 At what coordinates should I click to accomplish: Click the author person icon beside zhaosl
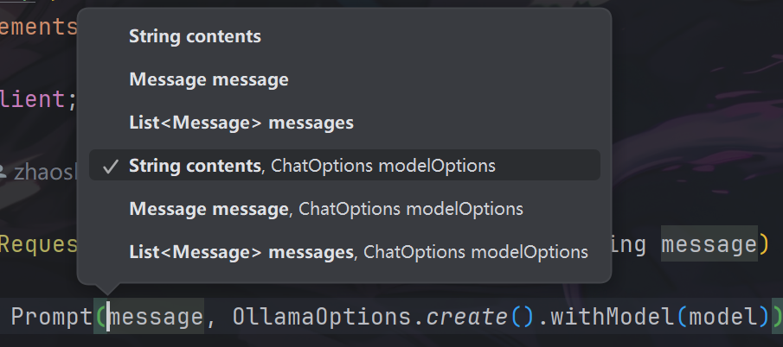tap(5, 171)
